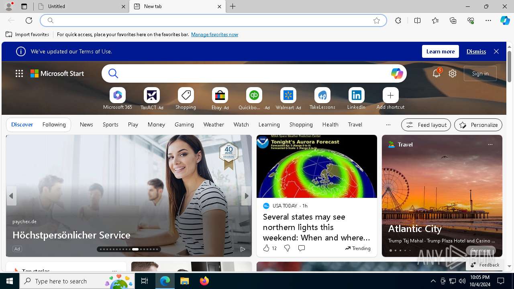Open the TakeLessons shortcut tile
Screen dimensions: 514x289
pos(322,96)
